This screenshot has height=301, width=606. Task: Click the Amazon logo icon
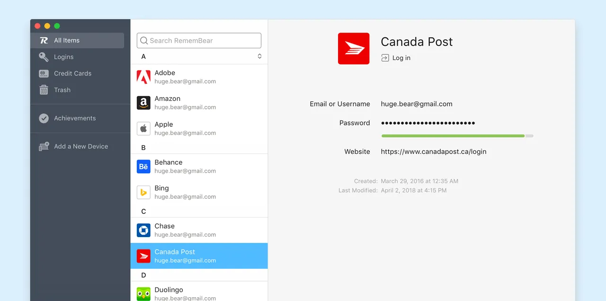pos(143,103)
